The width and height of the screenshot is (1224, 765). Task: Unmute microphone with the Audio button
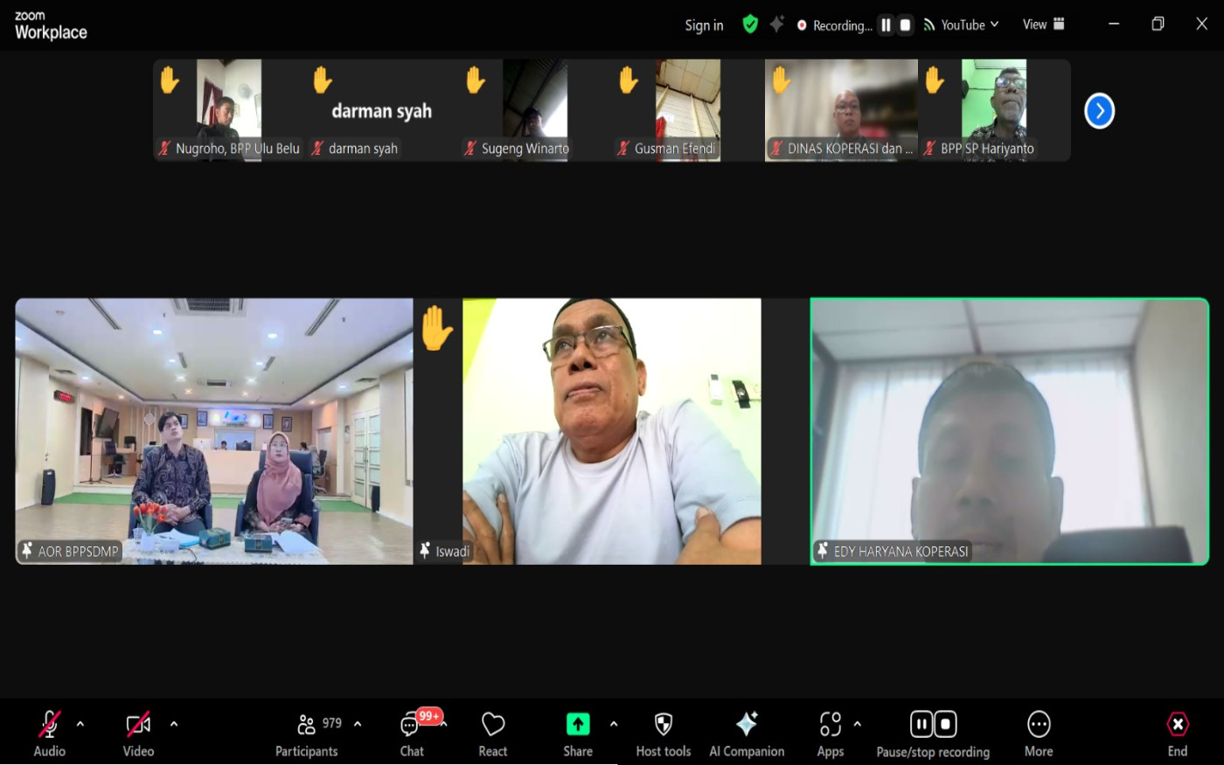coord(49,733)
